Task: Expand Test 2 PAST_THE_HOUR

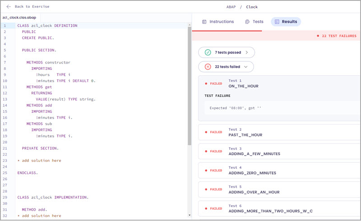Action: [x=280, y=132]
